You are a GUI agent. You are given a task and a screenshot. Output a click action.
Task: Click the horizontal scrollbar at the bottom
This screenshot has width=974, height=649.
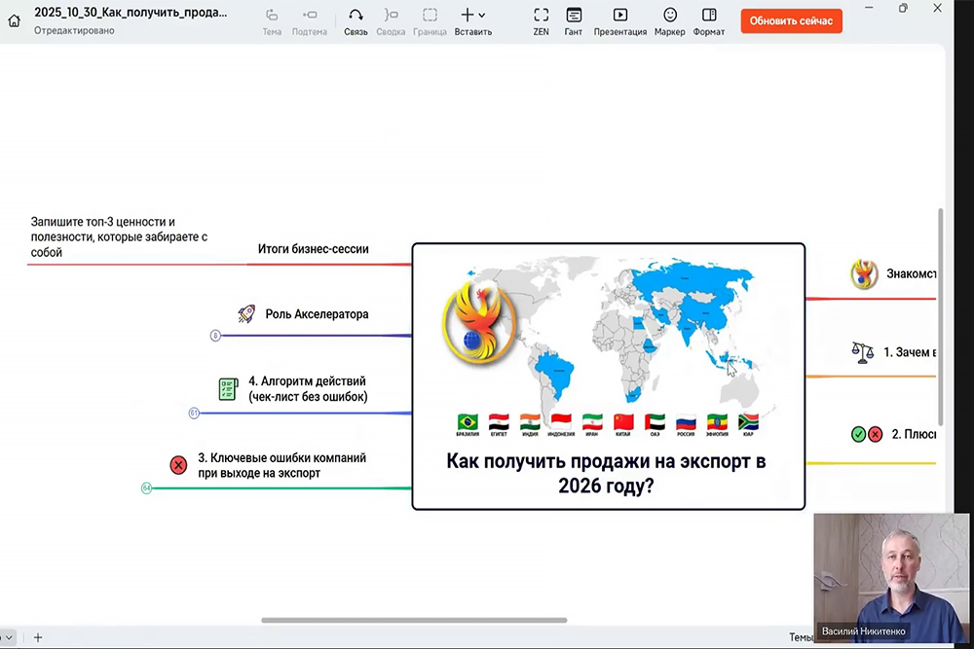coord(414,620)
